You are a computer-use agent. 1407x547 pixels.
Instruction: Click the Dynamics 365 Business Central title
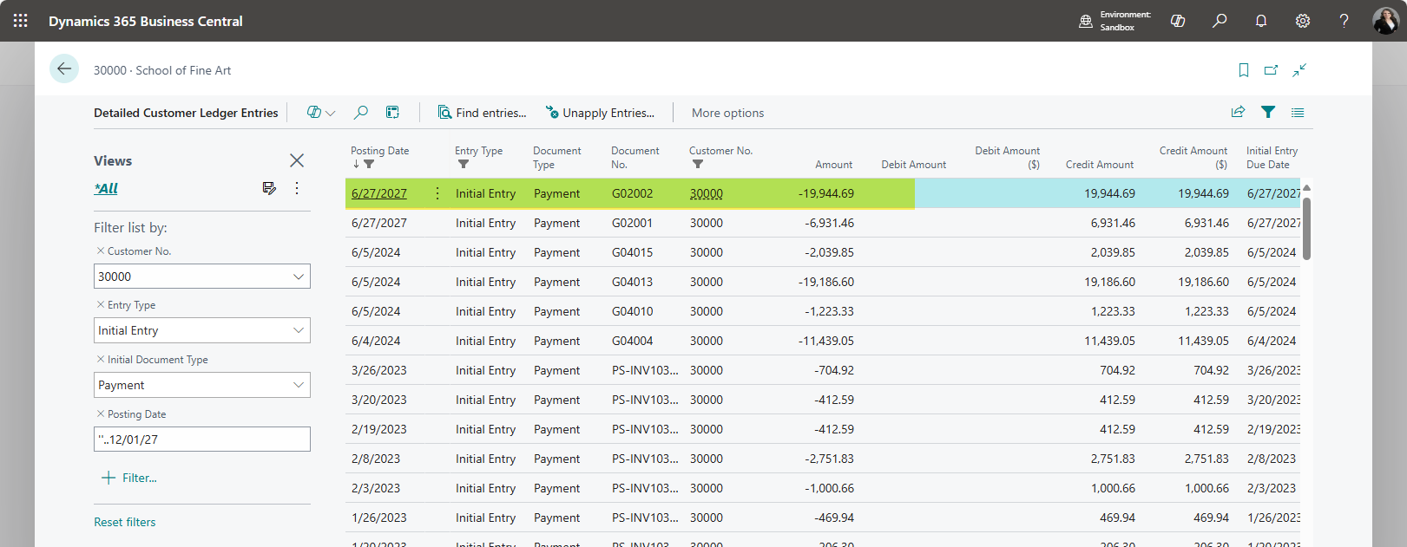click(x=146, y=21)
